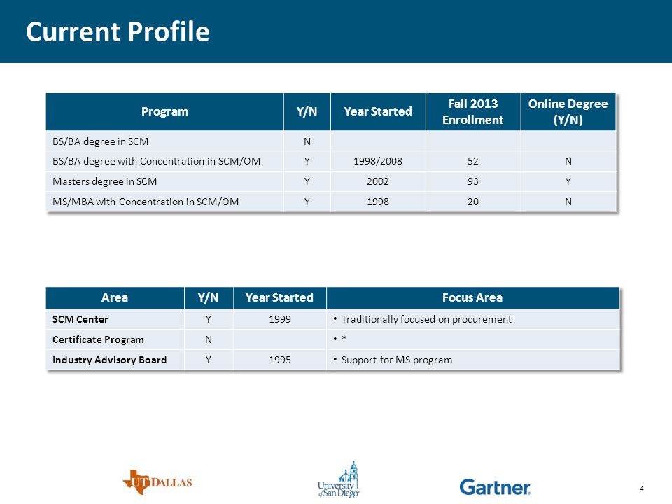Screen dimensions: 672x504
Task: Select the SCM Center row label
Action: tap(80, 319)
